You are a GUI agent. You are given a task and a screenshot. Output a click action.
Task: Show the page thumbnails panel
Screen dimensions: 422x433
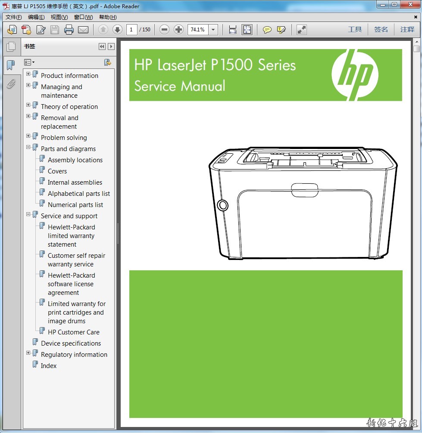[x=11, y=46]
